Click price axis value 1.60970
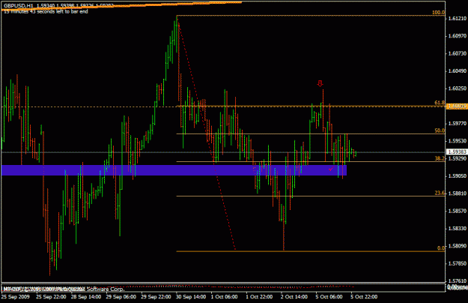This screenshot has height=303, width=468. (x=458, y=36)
